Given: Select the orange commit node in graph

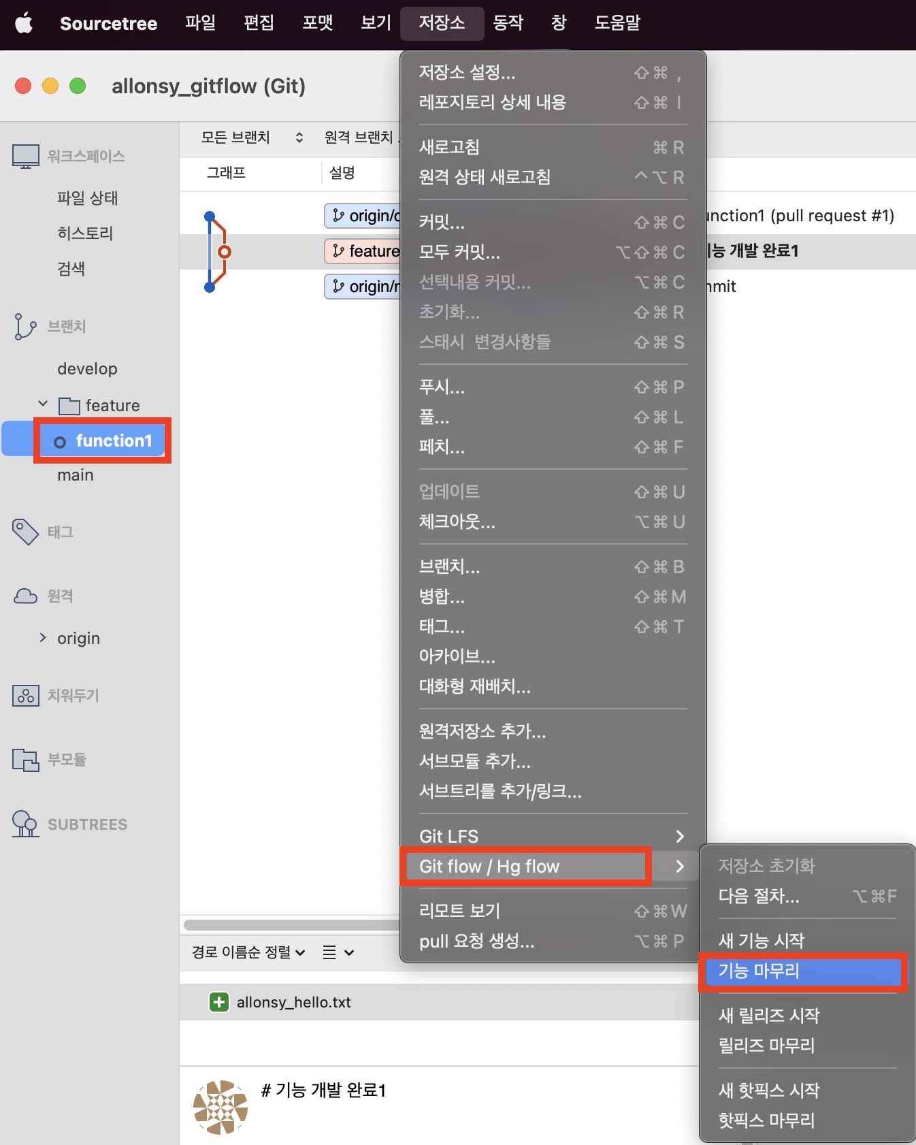Looking at the screenshot, I should (224, 252).
